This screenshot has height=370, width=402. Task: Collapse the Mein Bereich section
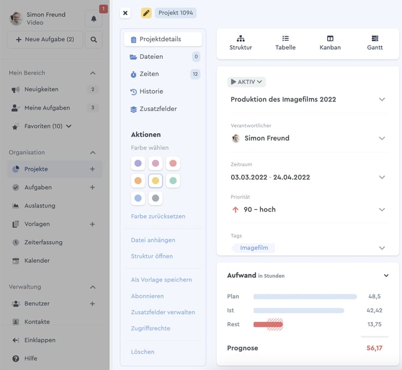pos(93,73)
